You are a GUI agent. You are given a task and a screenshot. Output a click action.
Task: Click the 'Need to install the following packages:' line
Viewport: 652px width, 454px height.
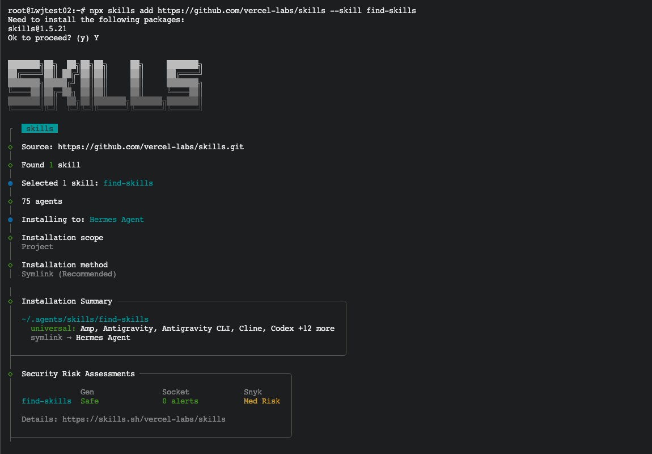point(96,19)
